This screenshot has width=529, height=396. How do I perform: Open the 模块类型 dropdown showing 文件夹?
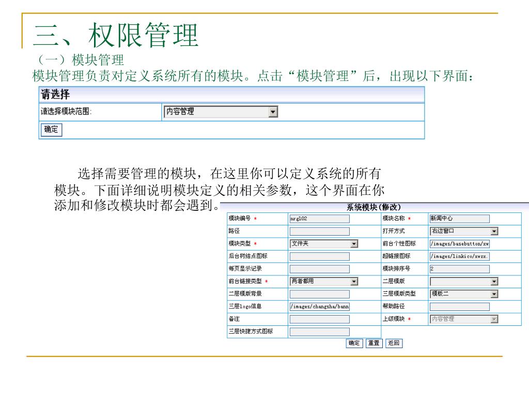point(324,244)
